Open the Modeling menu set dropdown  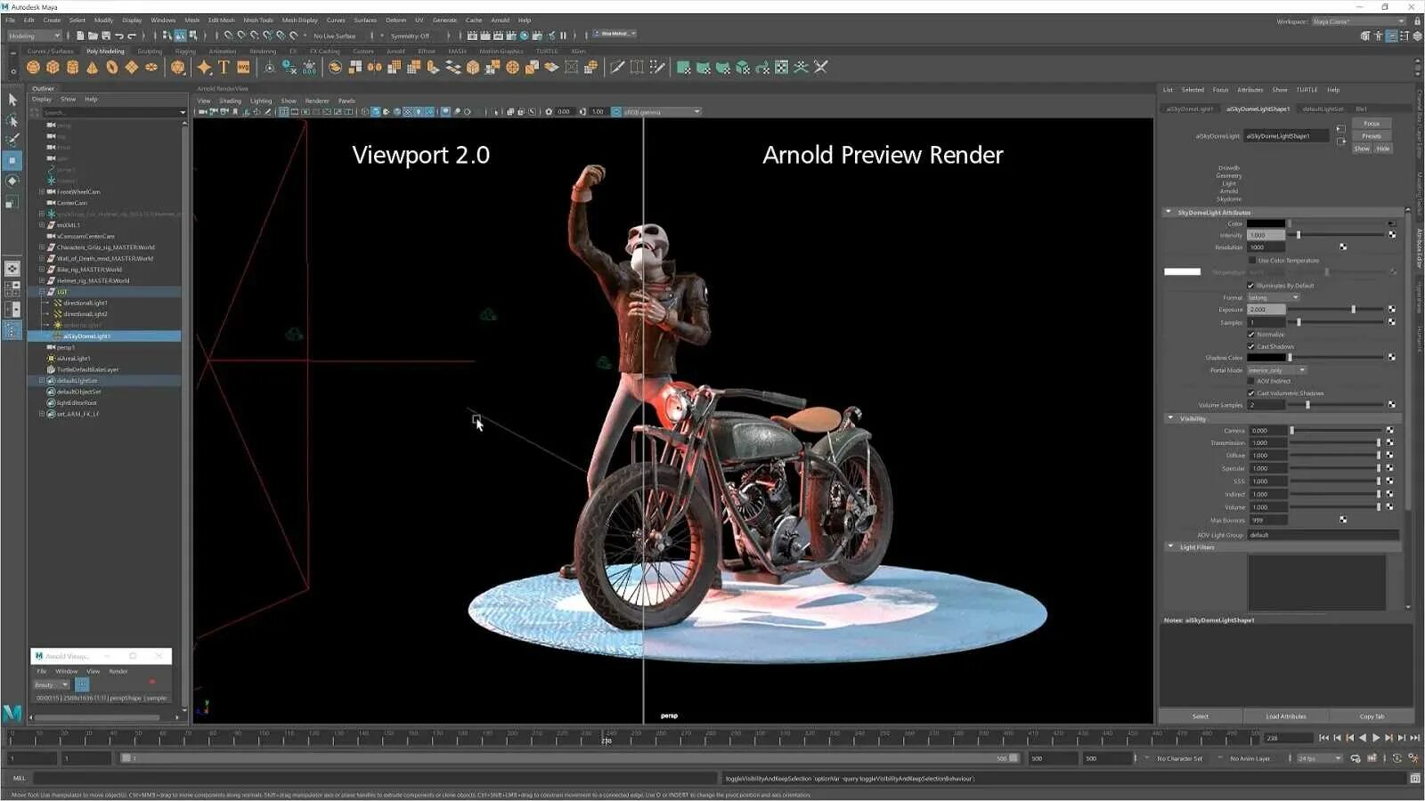point(34,36)
